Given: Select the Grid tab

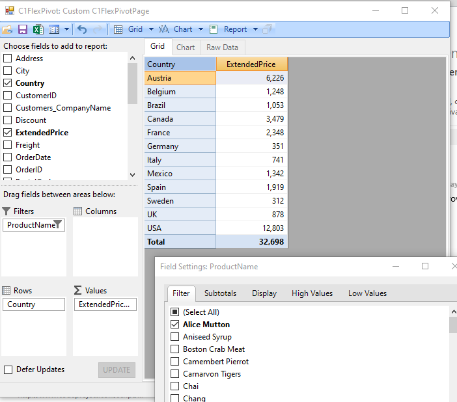Looking at the screenshot, I should coord(158,46).
